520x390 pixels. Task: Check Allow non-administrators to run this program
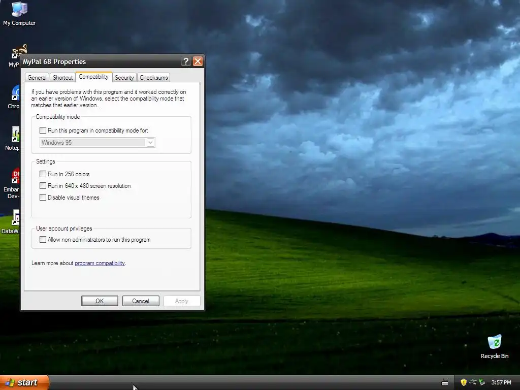tap(43, 240)
